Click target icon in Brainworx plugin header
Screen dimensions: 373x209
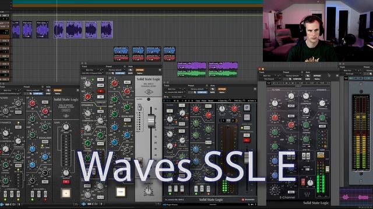click(255, 89)
